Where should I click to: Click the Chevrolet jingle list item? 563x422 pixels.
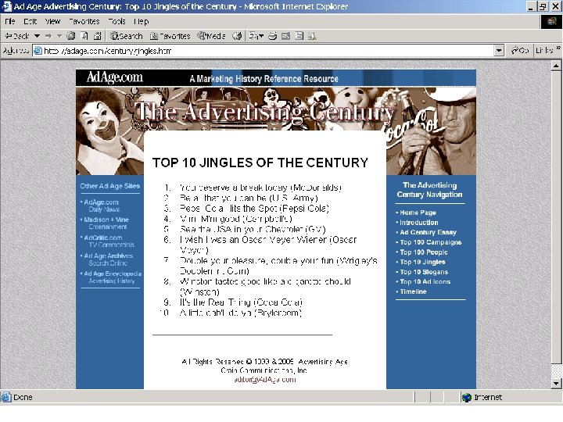253,229
